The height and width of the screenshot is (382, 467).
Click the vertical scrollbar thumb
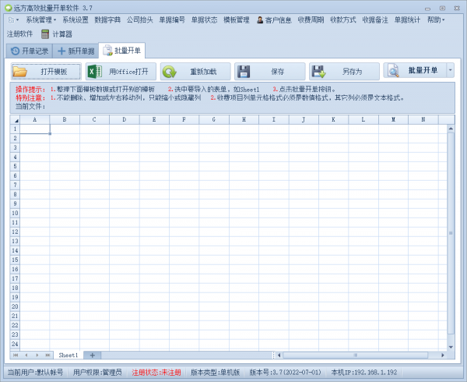451,233
